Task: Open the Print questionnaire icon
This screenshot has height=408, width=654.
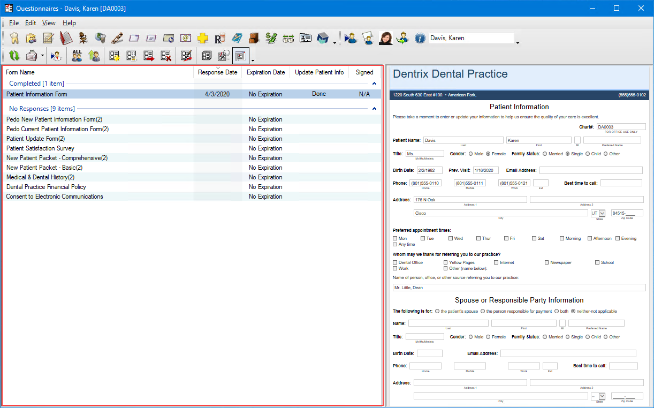Action: click(32, 55)
